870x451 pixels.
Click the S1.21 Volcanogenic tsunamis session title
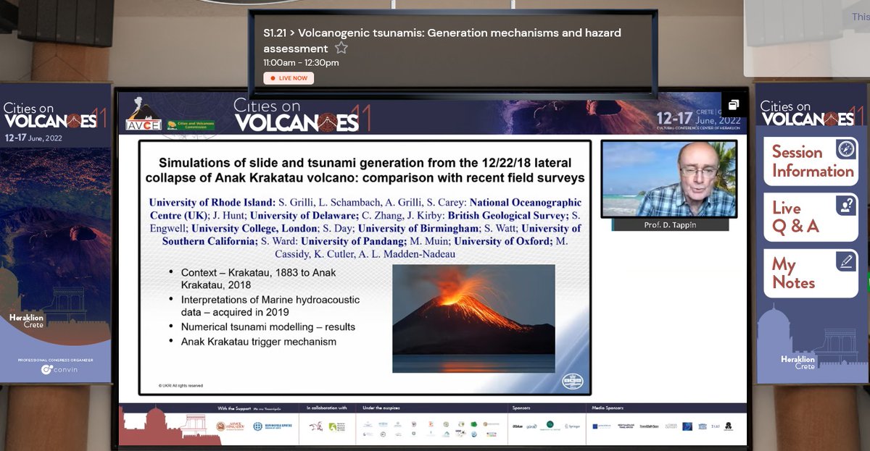point(442,41)
